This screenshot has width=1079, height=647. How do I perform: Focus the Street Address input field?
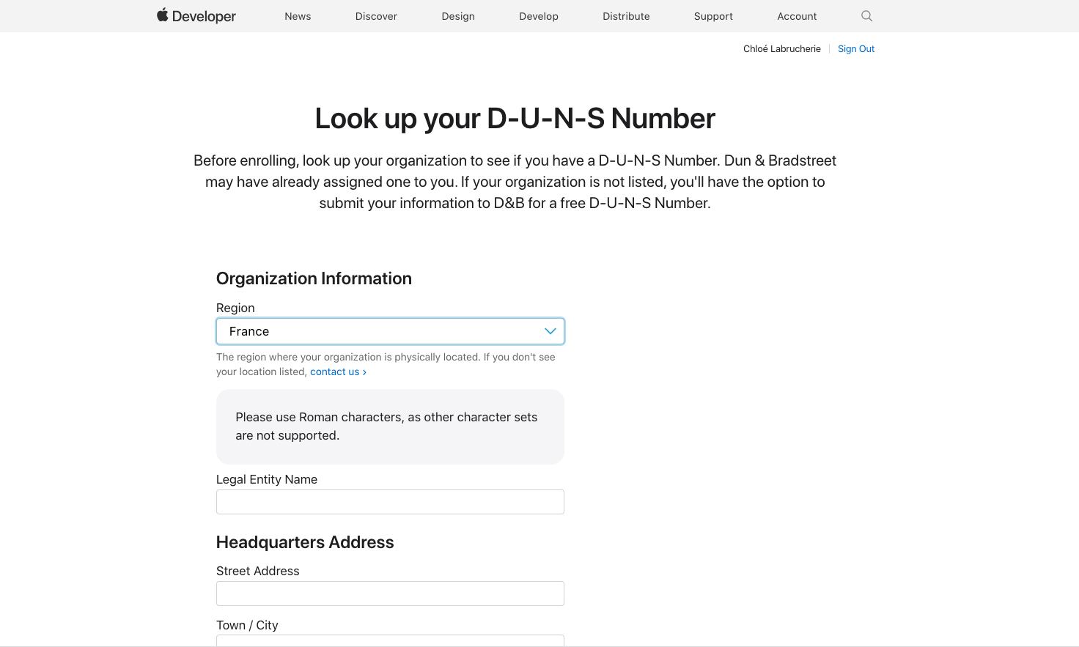coord(390,594)
